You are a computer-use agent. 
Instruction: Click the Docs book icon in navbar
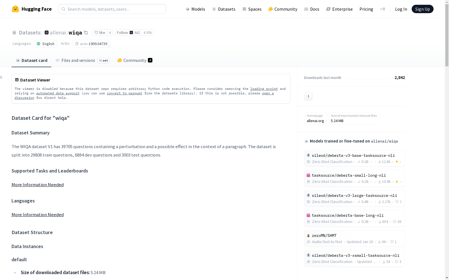pyautogui.click(x=306, y=9)
